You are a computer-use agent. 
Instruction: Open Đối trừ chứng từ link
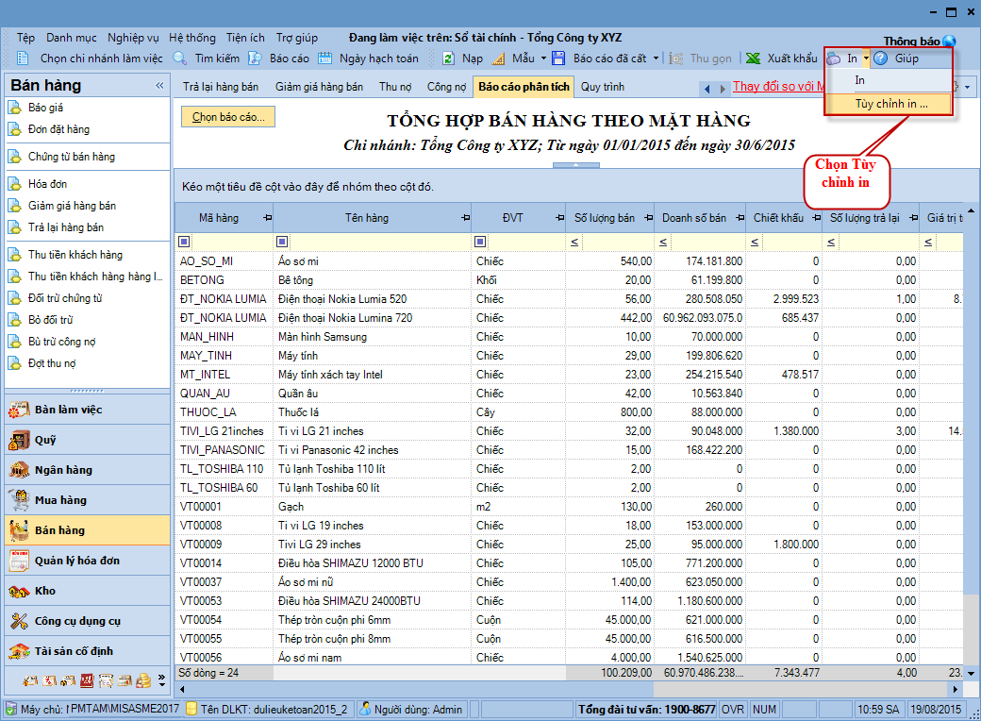(65, 298)
